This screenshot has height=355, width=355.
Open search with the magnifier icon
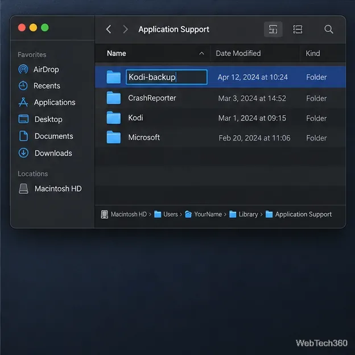[x=328, y=29]
